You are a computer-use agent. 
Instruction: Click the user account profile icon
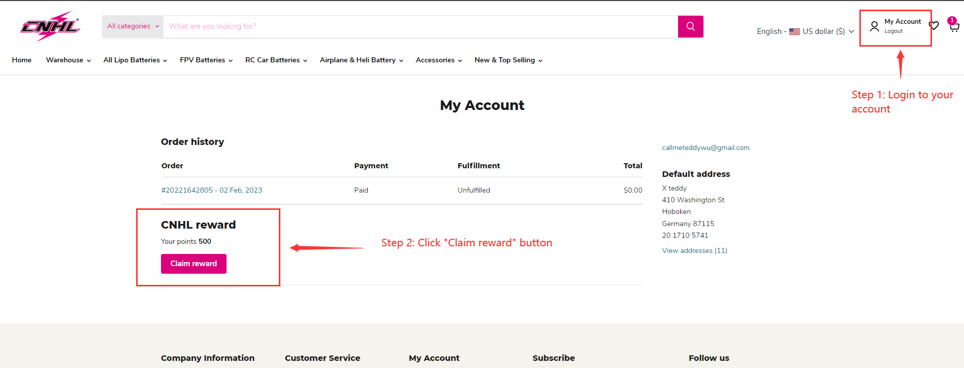874,26
